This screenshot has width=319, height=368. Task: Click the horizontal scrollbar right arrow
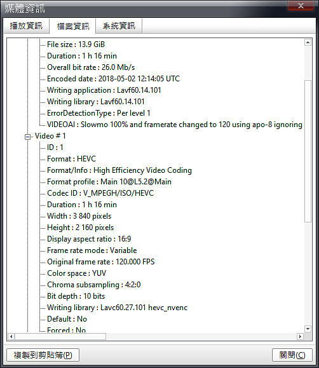coord(300,337)
